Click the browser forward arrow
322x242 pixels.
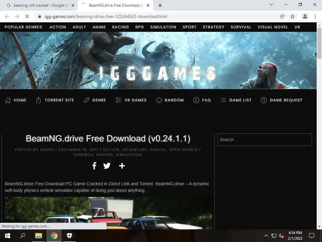(17, 16)
